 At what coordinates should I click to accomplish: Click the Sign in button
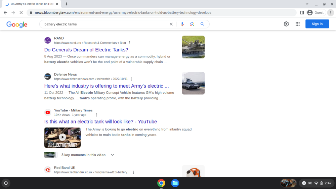click(317, 24)
